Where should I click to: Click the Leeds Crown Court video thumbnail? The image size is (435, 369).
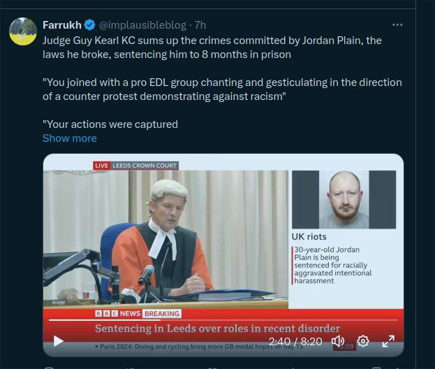168,238
